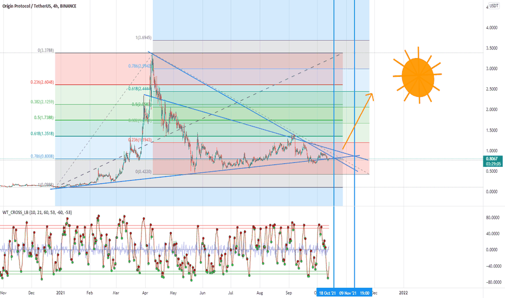Click the Apr label on time axis
This screenshot has width=505, height=298.
coord(145,293)
